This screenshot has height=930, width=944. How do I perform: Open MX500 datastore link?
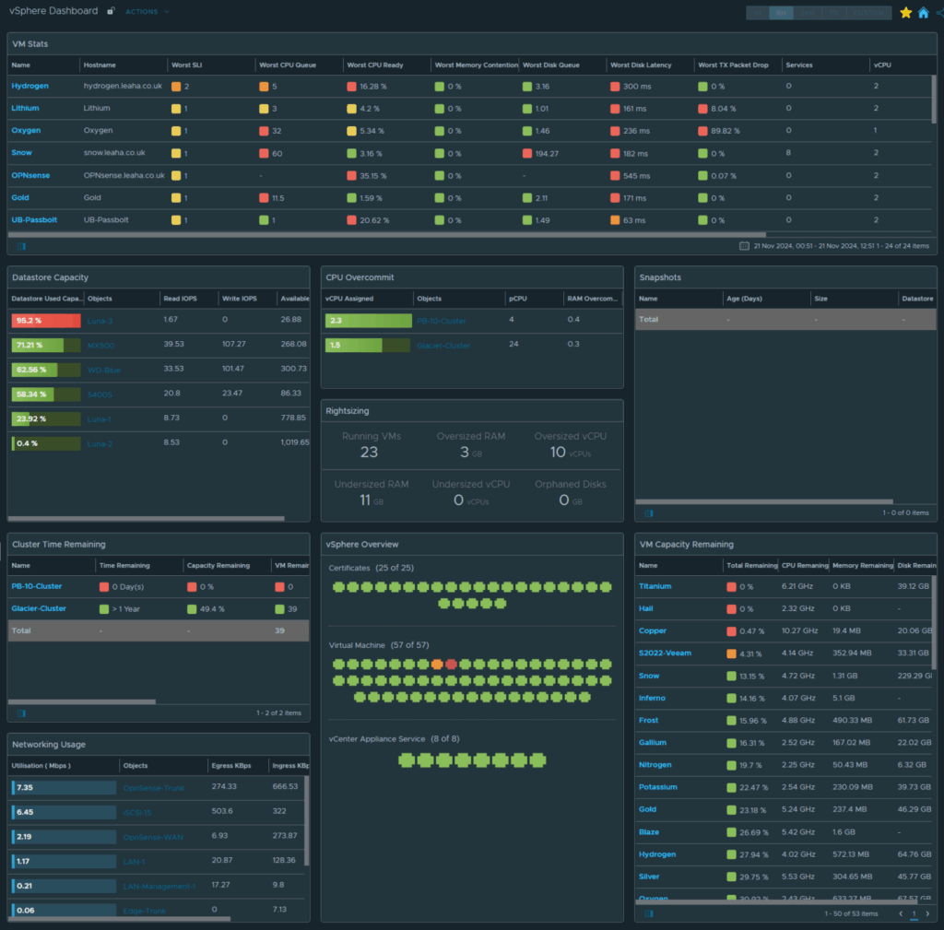[x=100, y=346]
